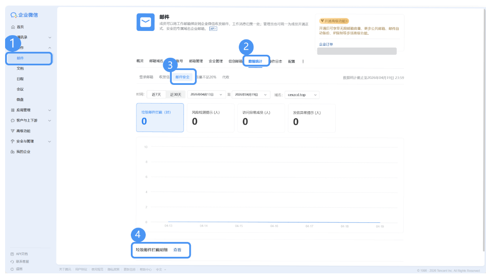
Task: Expand the 安全与管理 section chevron
Action: click(50, 141)
